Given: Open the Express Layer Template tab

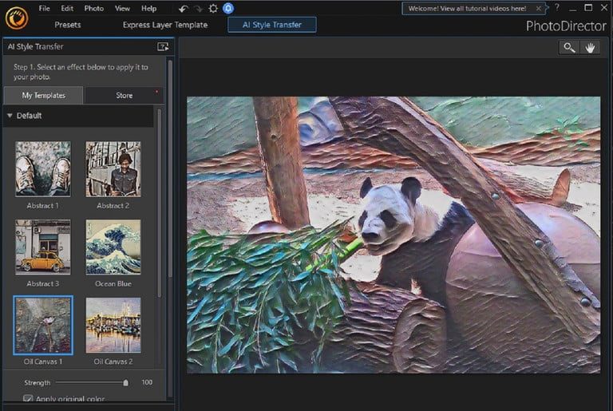Looking at the screenshot, I should click(x=164, y=25).
